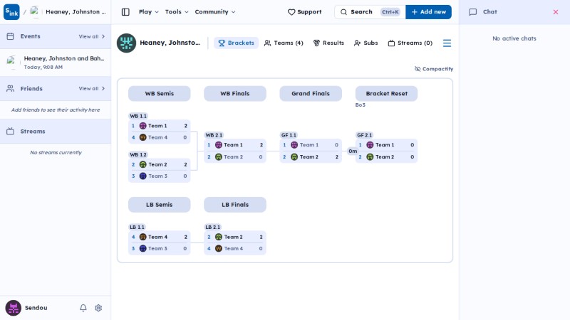This screenshot has width=570, height=320.
Task: Click the Add new button
Action: [429, 12]
